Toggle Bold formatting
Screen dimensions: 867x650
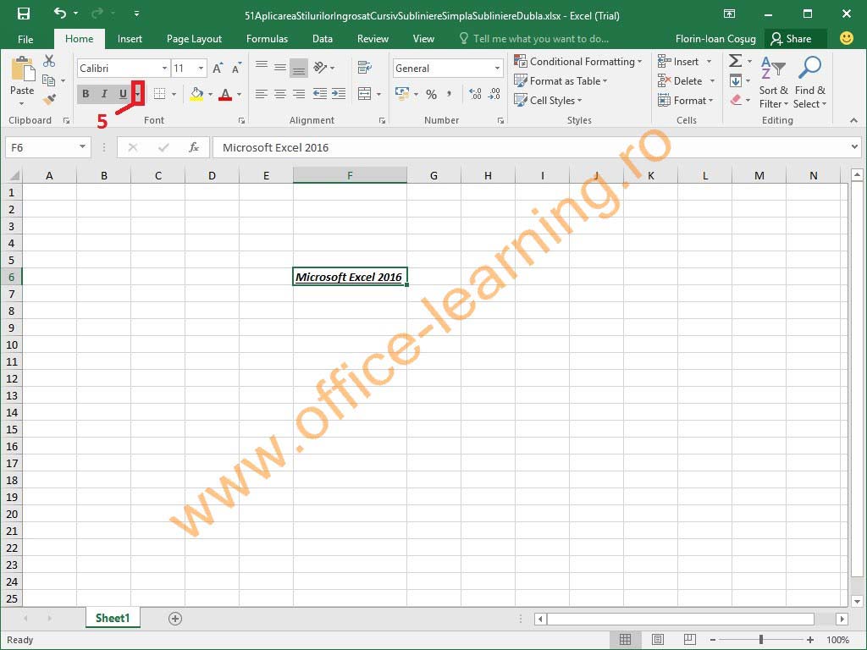pyautogui.click(x=86, y=94)
